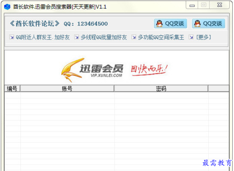234x171 pixels.
Task: Minimize the 迅雷会员搜索器 window
Action: [x=192, y=5]
